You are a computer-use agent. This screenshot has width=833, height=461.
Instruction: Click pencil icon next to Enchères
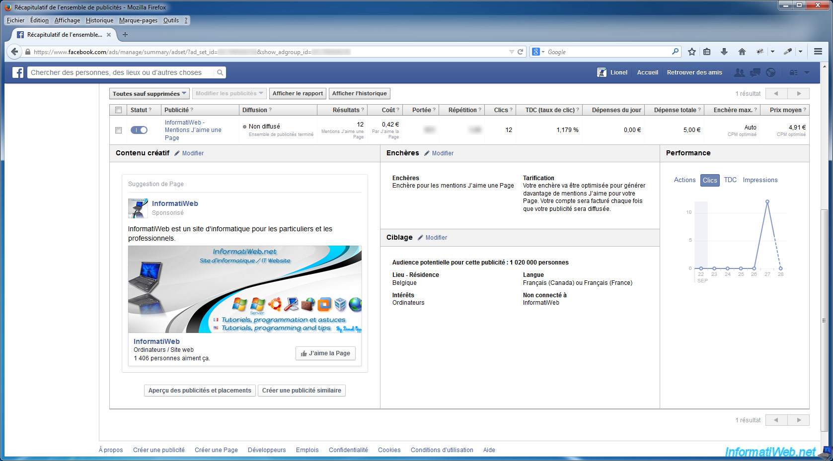pos(427,153)
